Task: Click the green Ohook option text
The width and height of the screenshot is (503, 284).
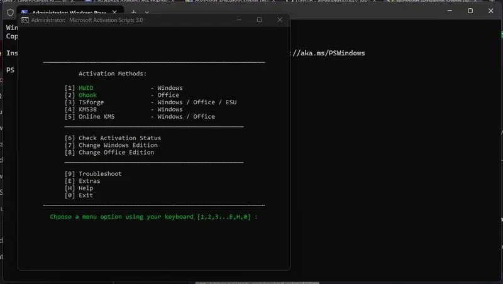Action: tap(87, 95)
